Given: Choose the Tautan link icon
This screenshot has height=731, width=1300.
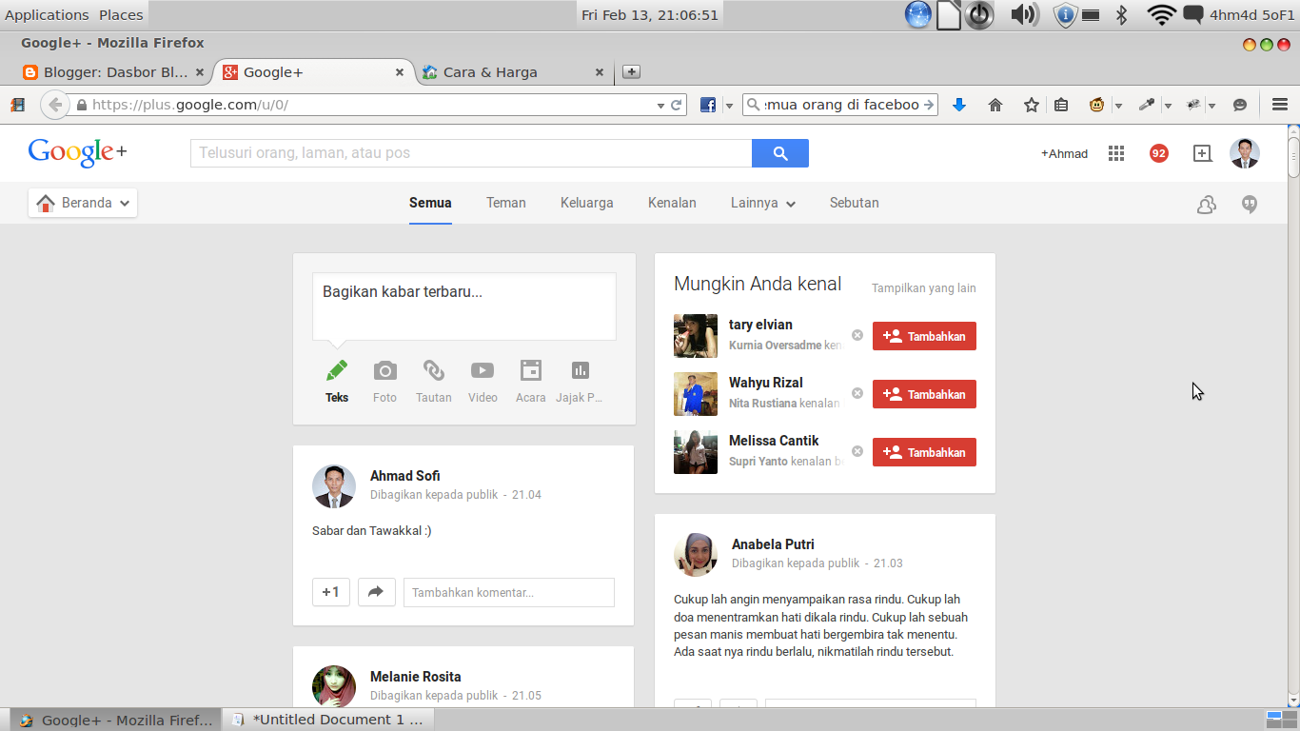Looking at the screenshot, I should (433, 371).
